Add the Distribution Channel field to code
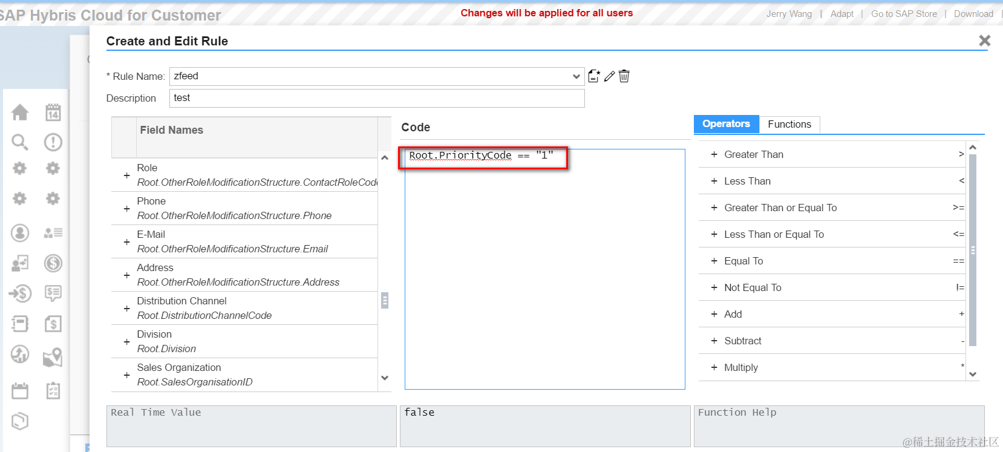Viewport: 1003px width, 452px height. 126,309
